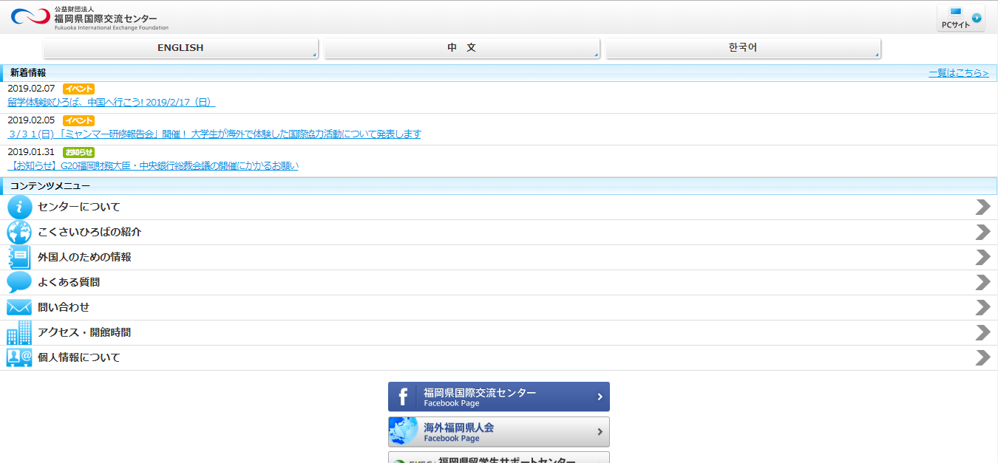Click the building icon beside アクセス・開館時間
998x463 pixels.
(x=19, y=332)
